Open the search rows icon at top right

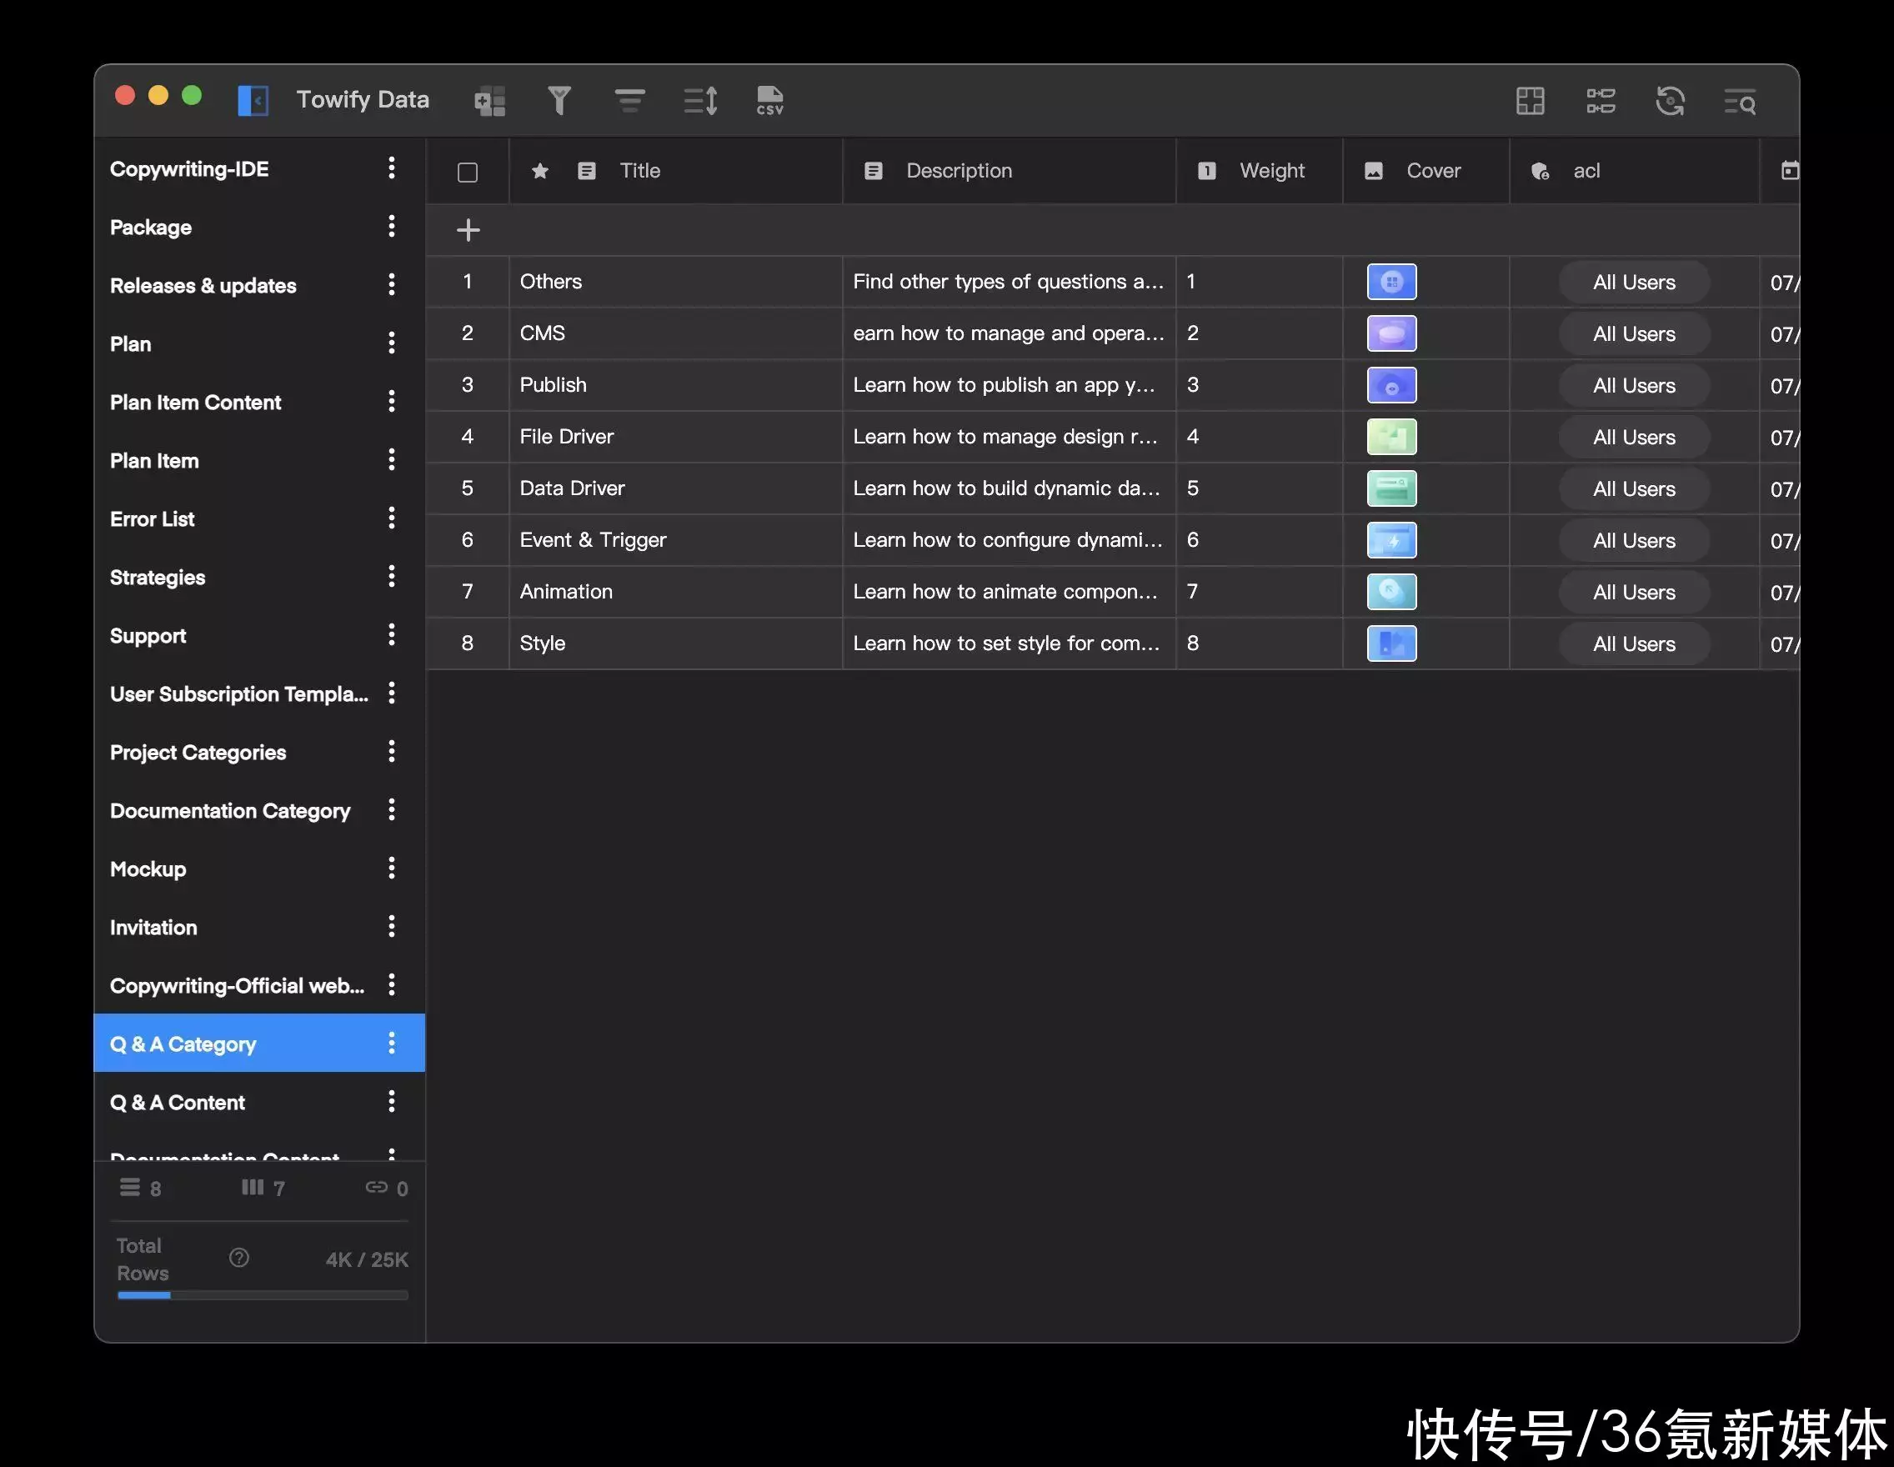(x=1740, y=102)
